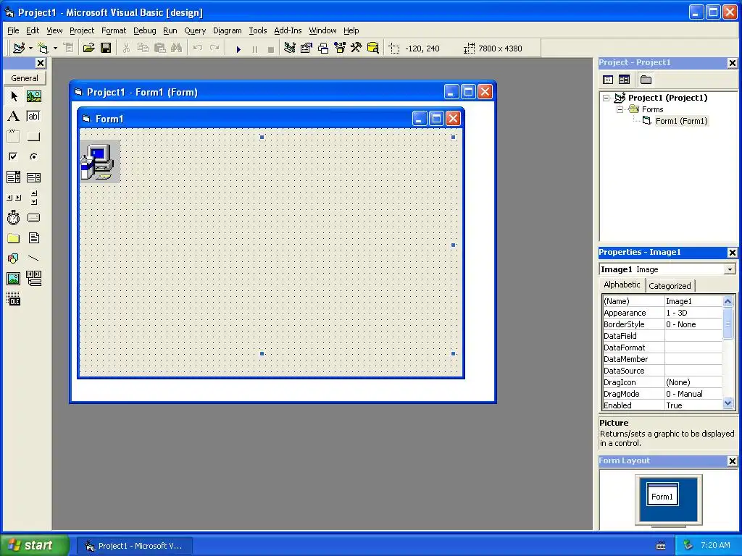The width and height of the screenshot is (742, 556).
Task: Select the OLE container tool
Action: (14, 299)
